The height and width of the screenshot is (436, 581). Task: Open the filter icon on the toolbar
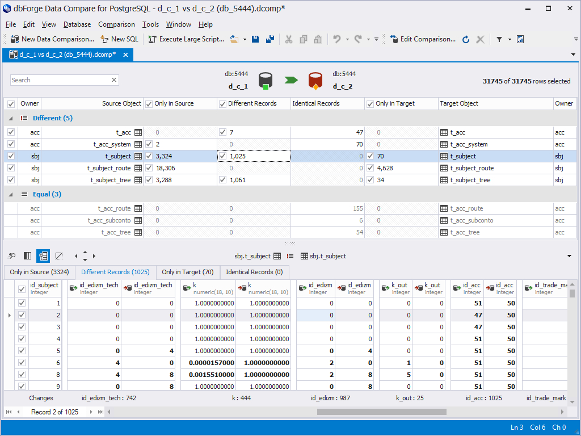499,39
